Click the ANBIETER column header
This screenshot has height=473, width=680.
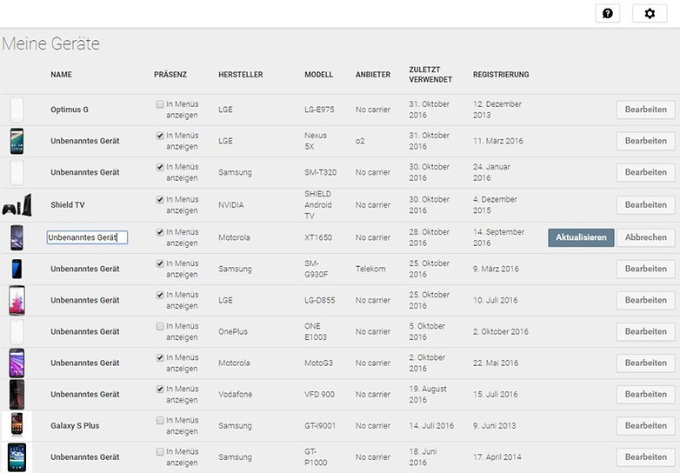pos(373,75)
